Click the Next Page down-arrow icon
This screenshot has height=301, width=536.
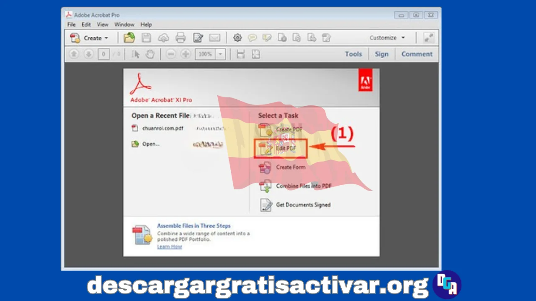point(88,54)
